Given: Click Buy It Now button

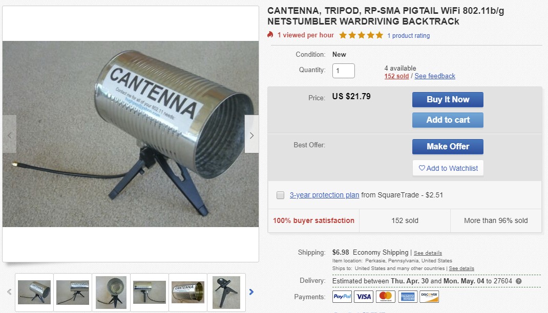Looking at the screenshot, I should point(448,99).
